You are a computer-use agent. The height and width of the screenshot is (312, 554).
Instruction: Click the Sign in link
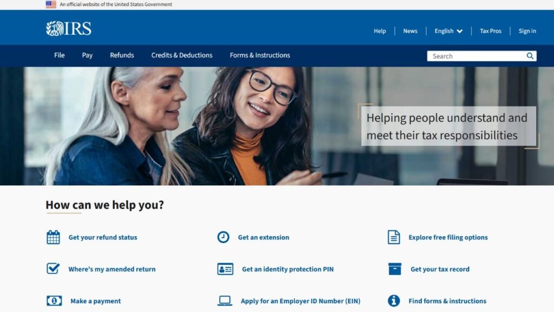click(x=527, y=31)
